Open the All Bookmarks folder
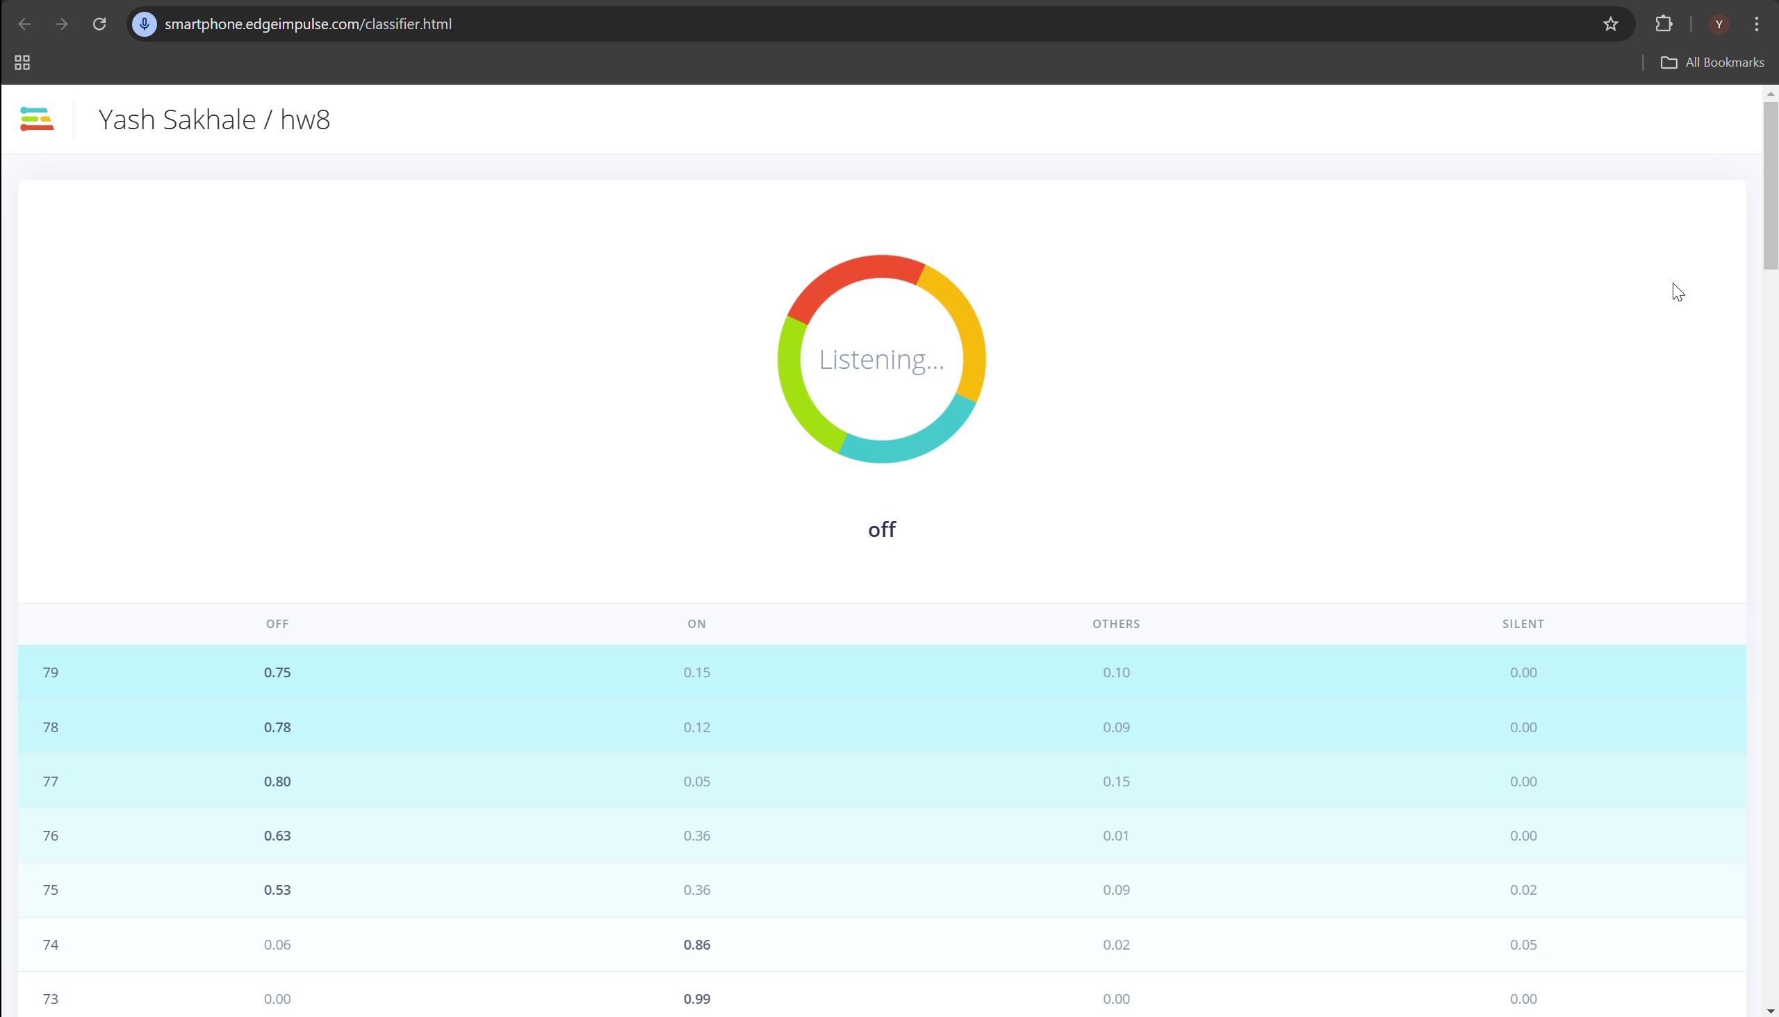 (x=1712, y=63)
